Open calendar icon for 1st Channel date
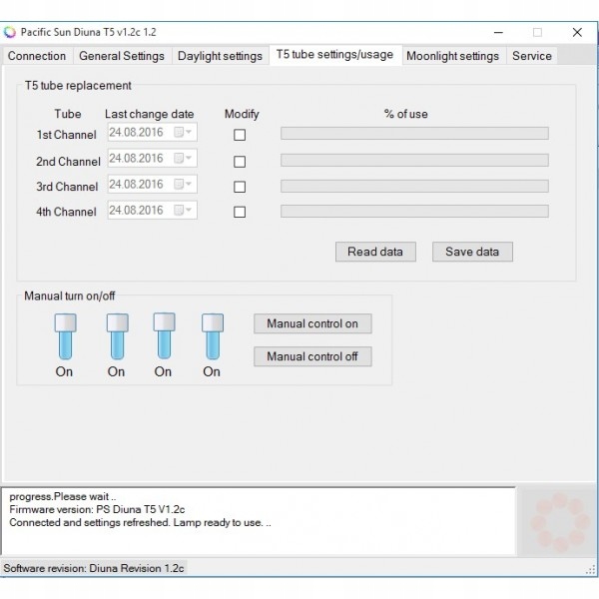599x599 pixels. click(179, 132)
